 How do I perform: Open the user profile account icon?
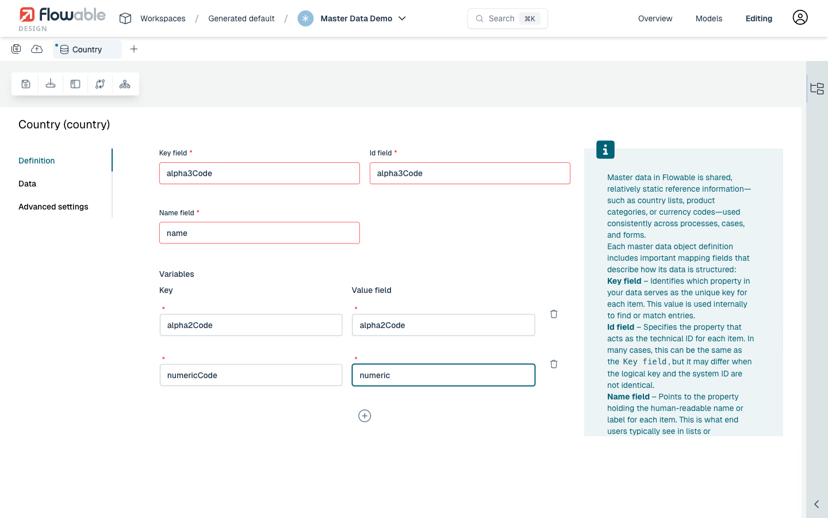point(800,18)
